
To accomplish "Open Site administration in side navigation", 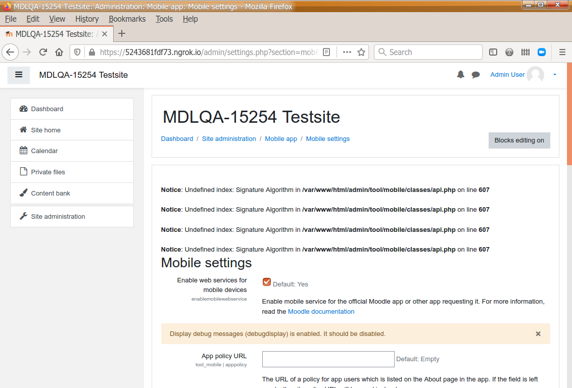I will click(x=72, y=217).
